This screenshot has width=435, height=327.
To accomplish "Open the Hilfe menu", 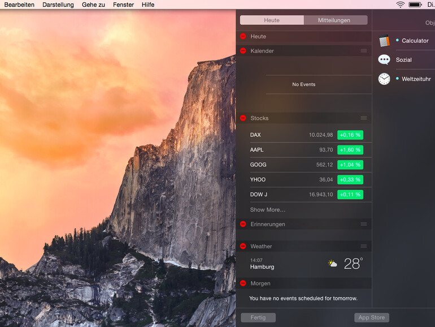I will point(148,5).
